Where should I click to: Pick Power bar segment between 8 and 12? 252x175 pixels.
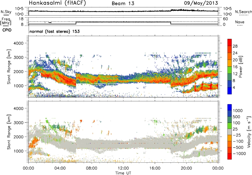(230, 77)
